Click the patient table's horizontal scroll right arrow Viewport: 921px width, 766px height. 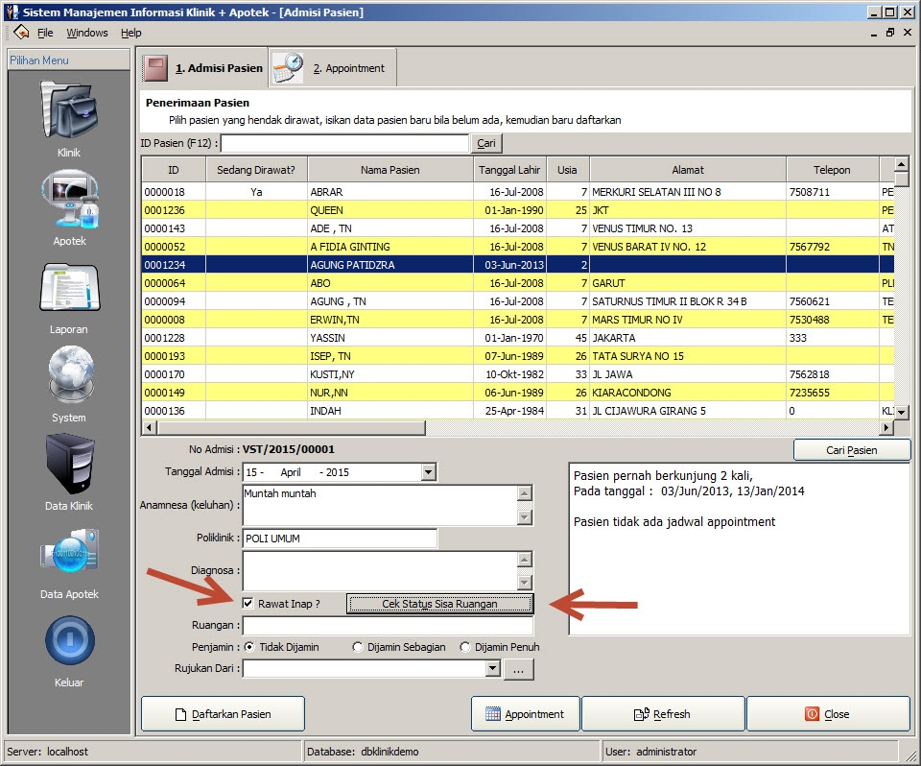tap(886, 427)
